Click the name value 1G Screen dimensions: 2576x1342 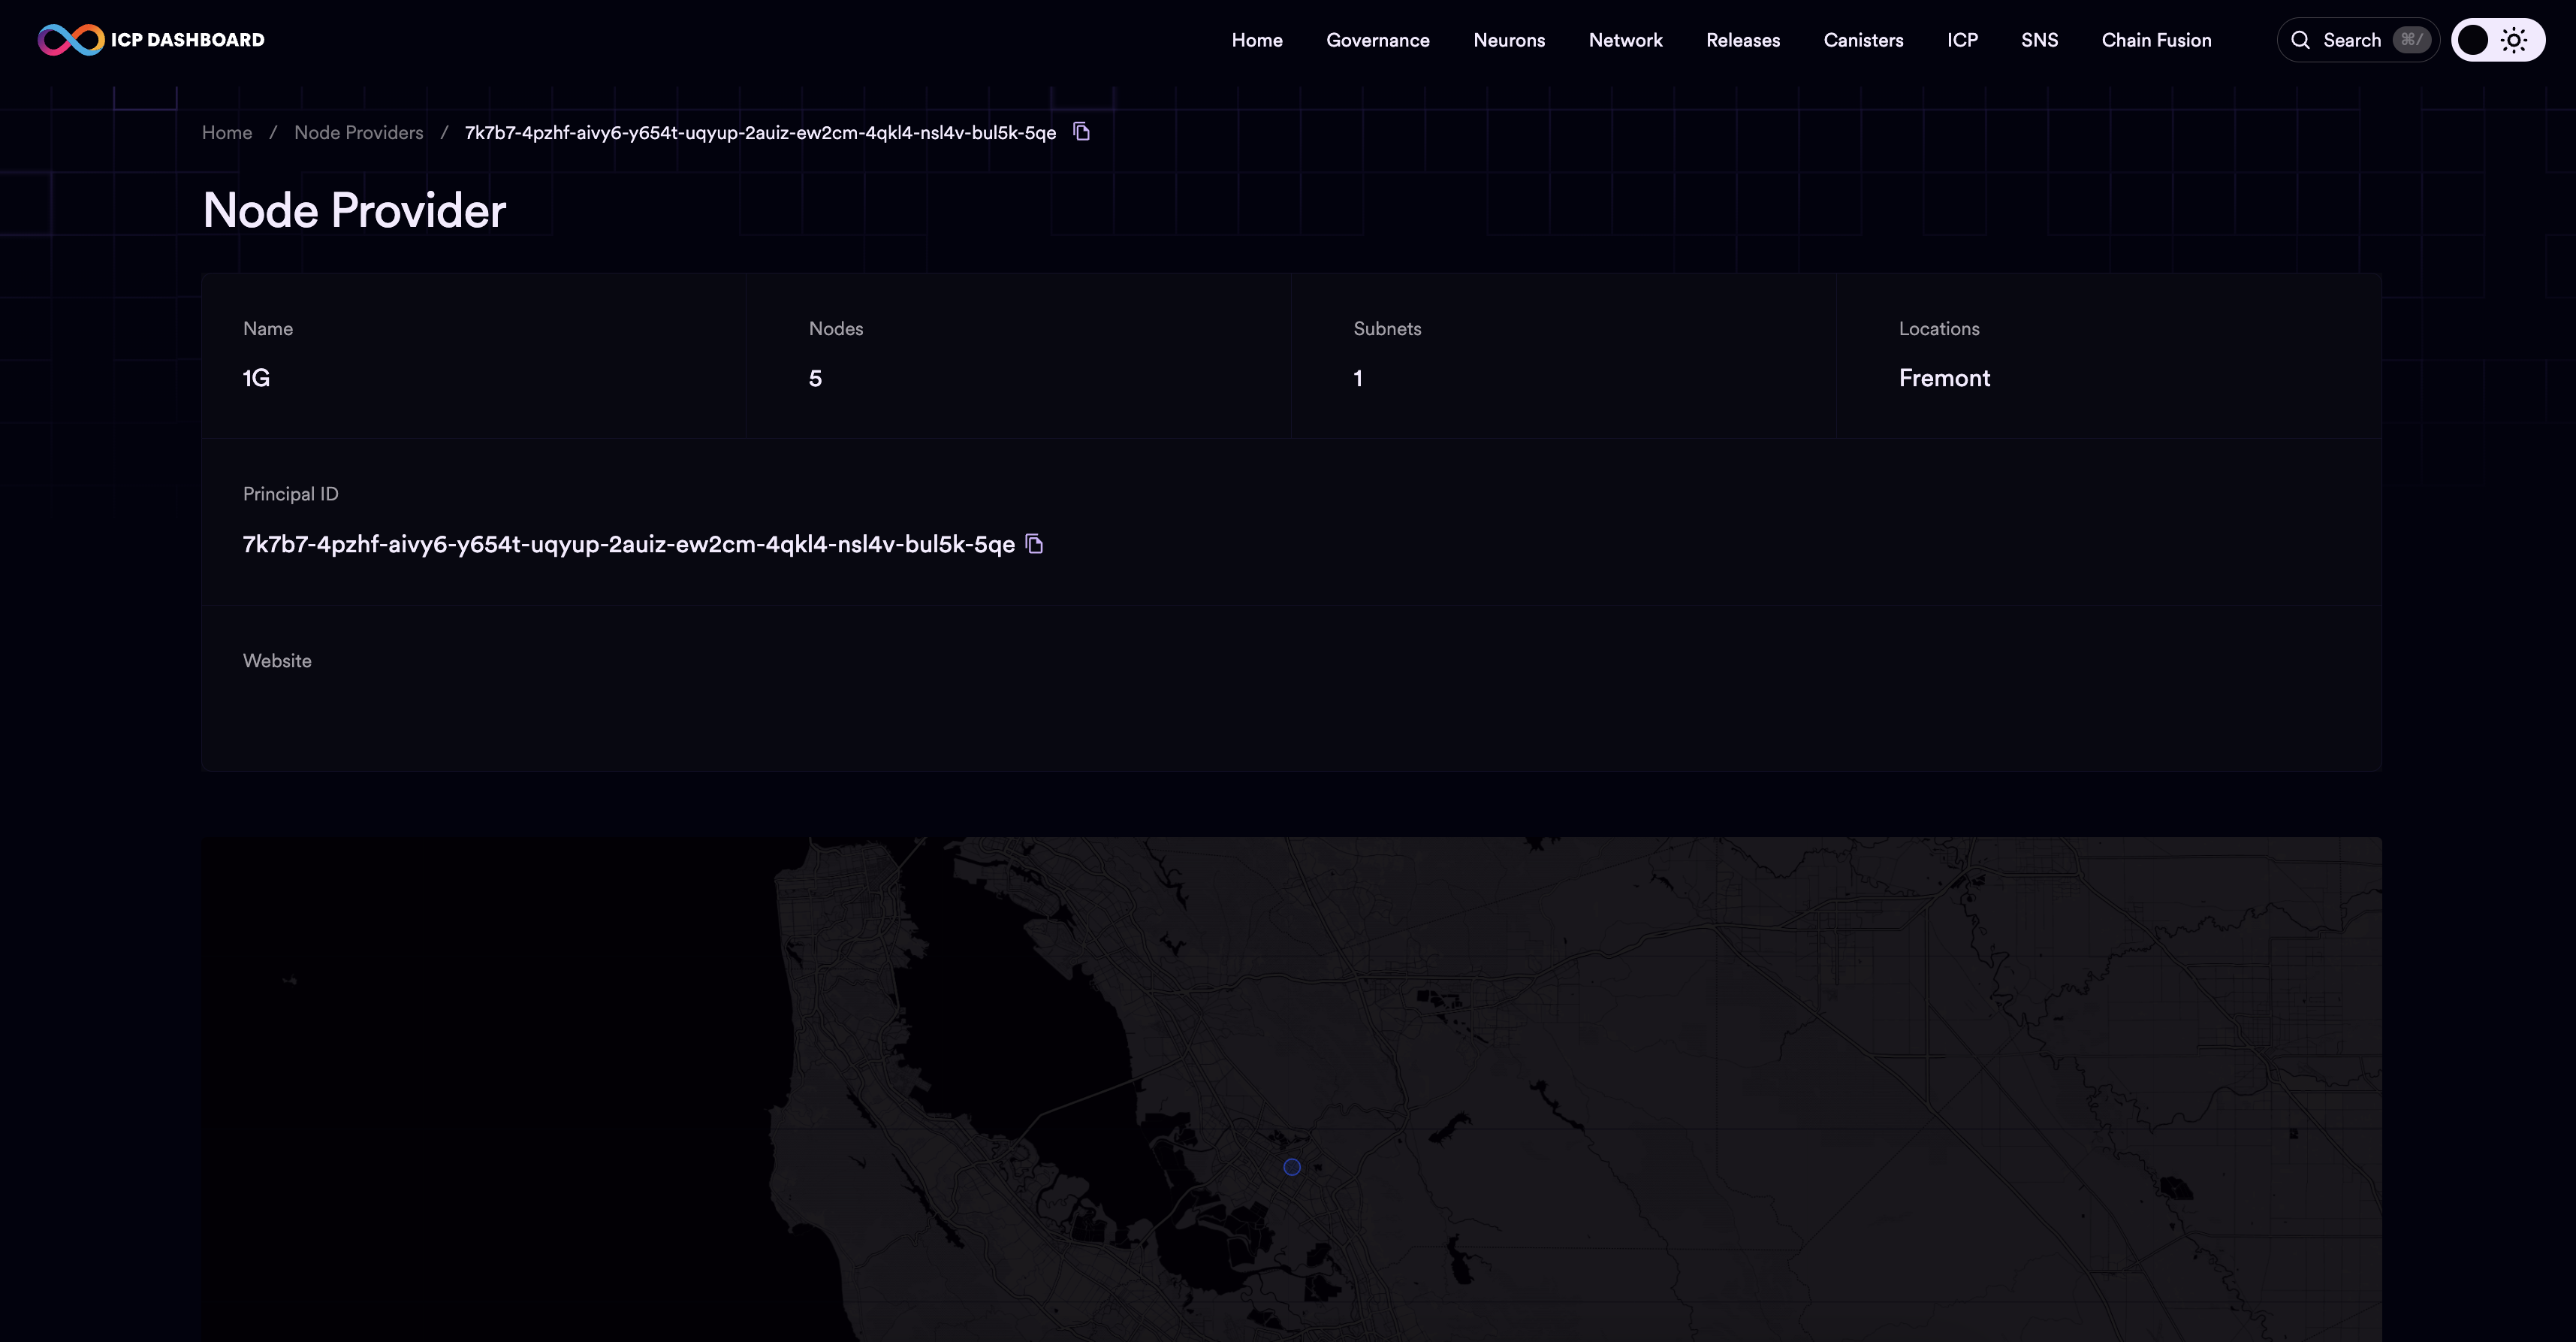tap(256, 378)
